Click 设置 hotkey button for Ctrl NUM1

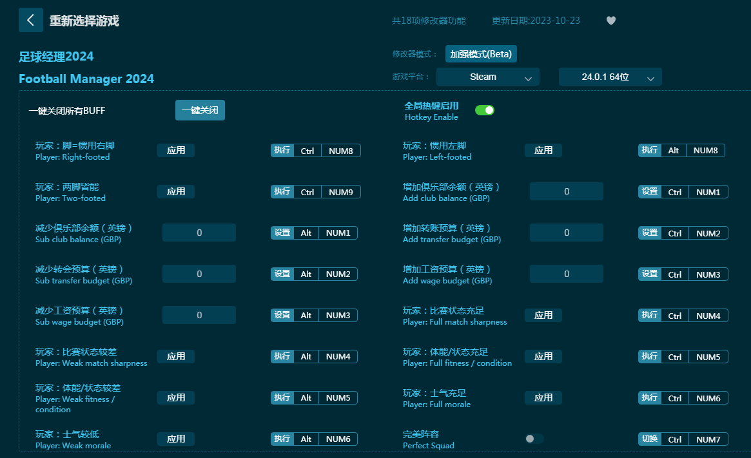pos(649,191)
